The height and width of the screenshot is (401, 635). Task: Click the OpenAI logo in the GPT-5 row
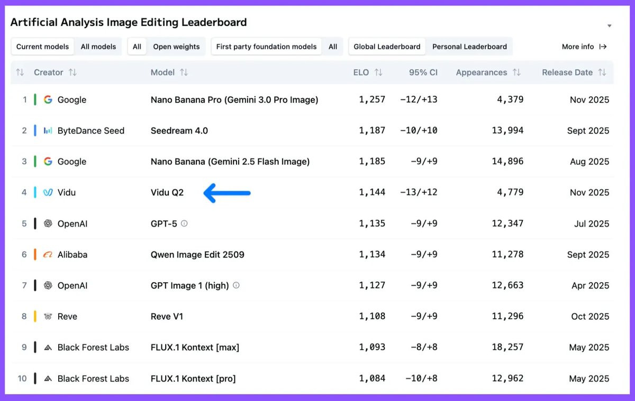(x=48, y=223)
